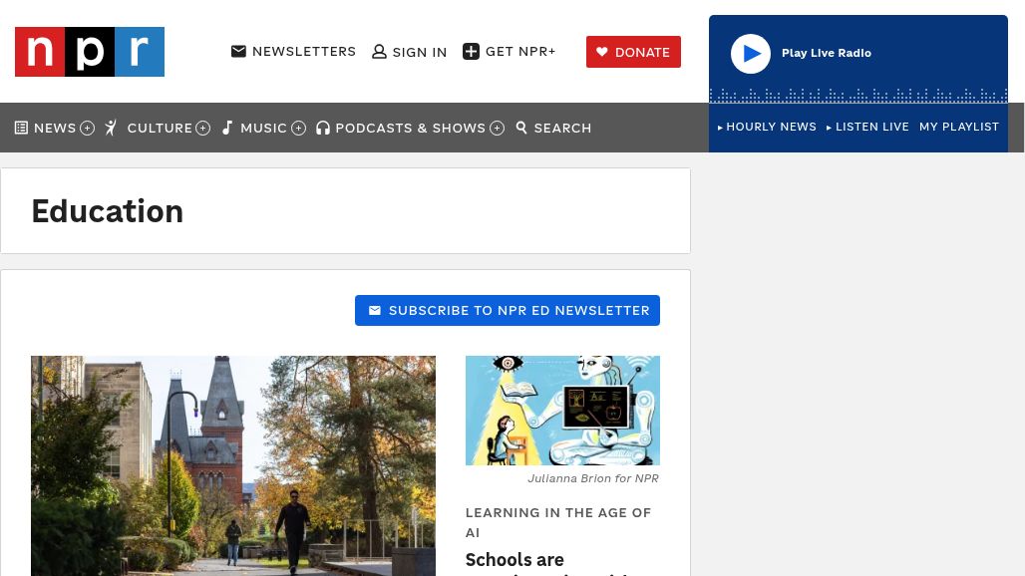Open Learning in the Age of AI link
Screen dimensions: 1025x576
[x=558, y=522]
